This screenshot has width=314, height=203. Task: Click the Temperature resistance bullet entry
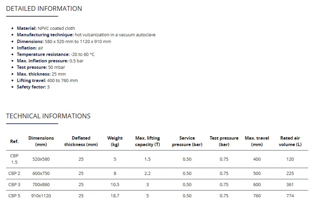click(x=55, y=55)
